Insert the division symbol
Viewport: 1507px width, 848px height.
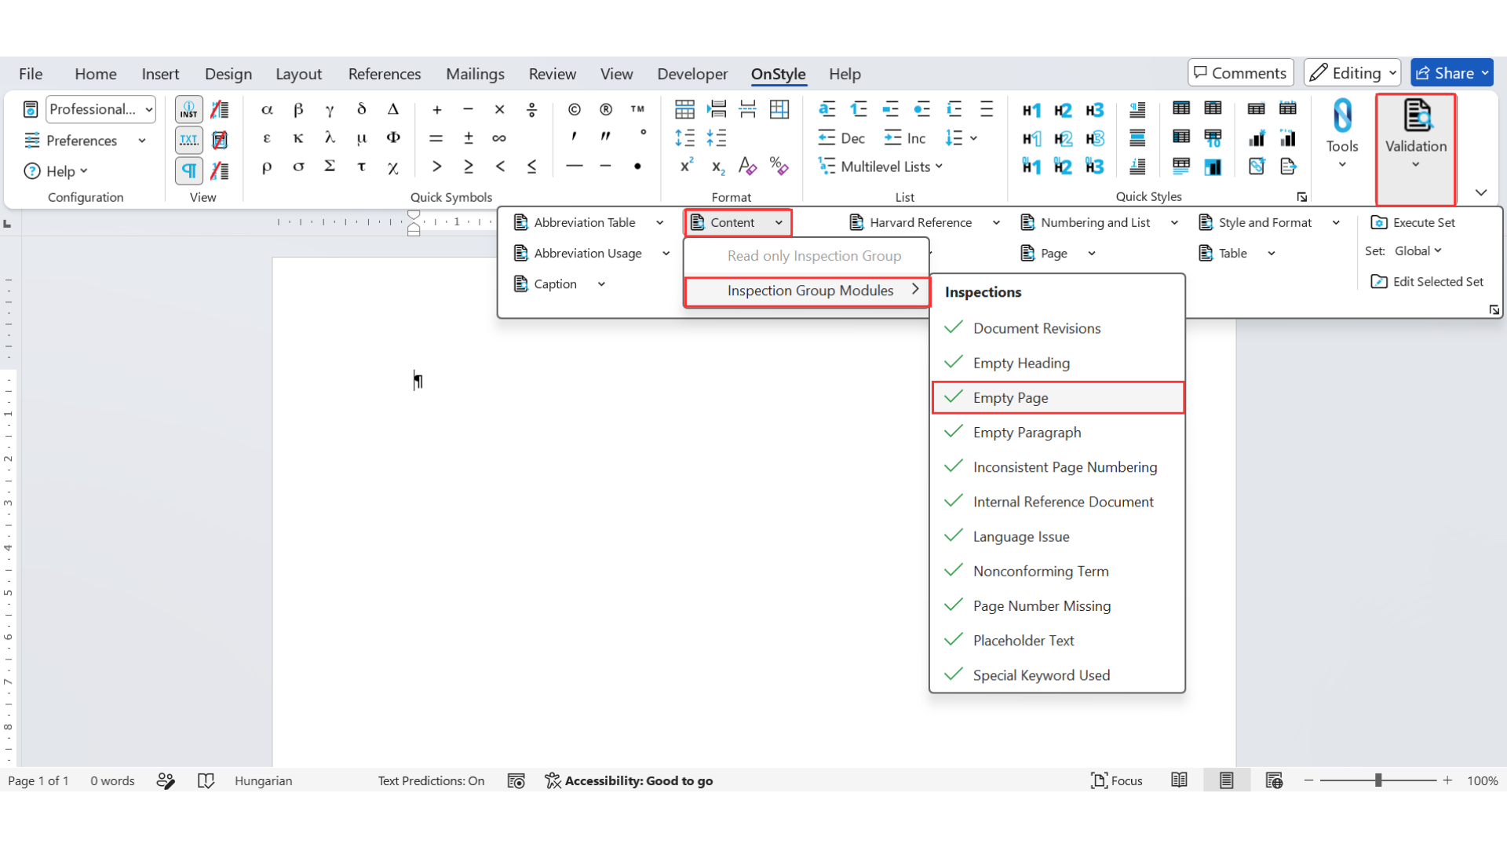pyautogui.click(x=531, y=110)
